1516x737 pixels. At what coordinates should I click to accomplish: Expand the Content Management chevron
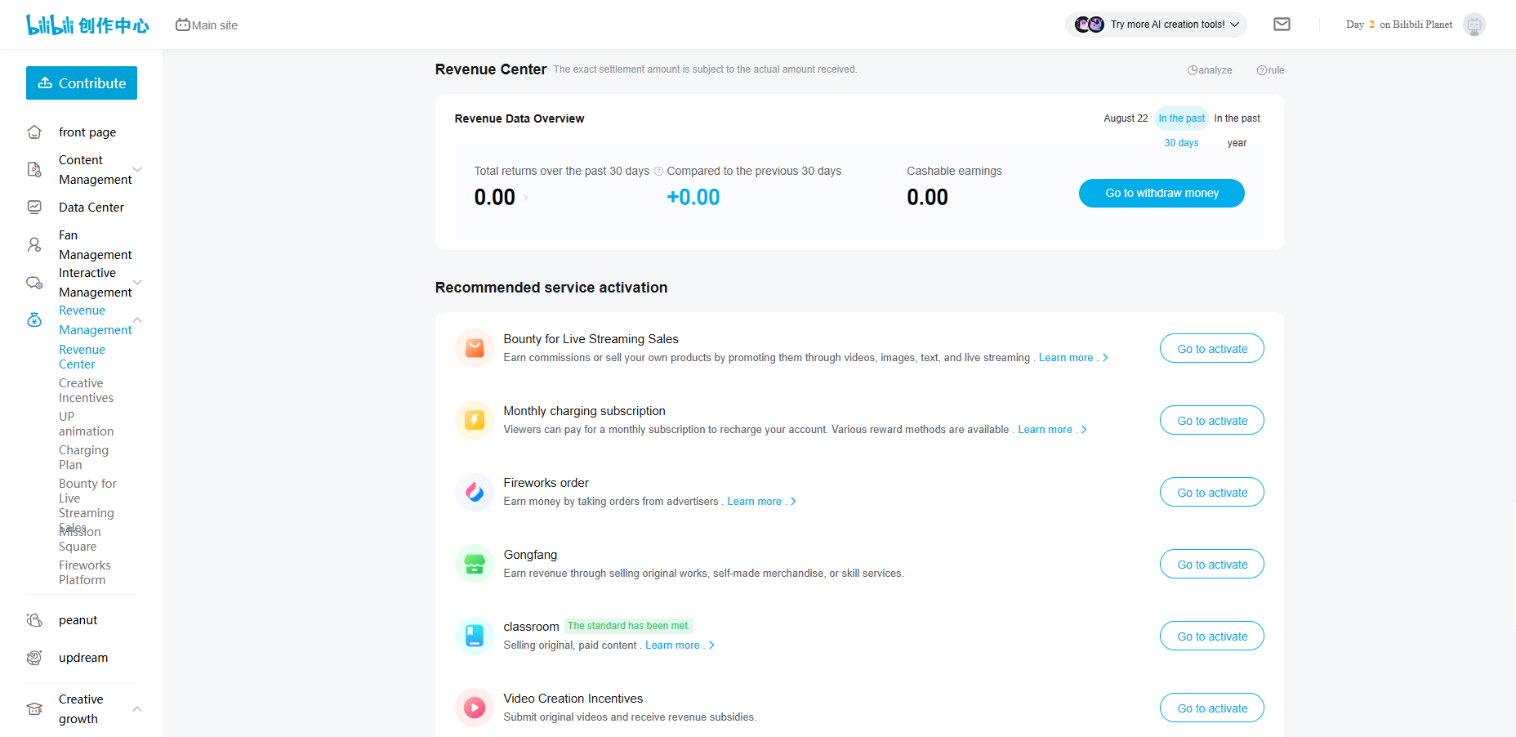click(137, 170)
